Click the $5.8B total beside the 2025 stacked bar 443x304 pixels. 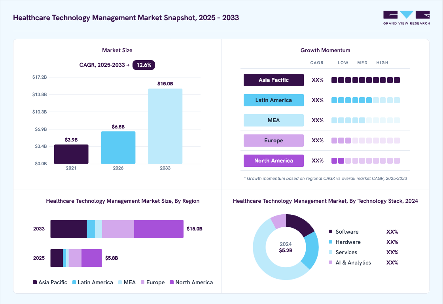point(112,258)
